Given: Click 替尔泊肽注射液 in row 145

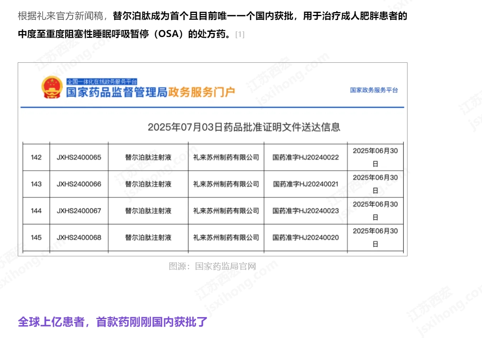Looking at the screenshot, I should click(x=148, y=237).
